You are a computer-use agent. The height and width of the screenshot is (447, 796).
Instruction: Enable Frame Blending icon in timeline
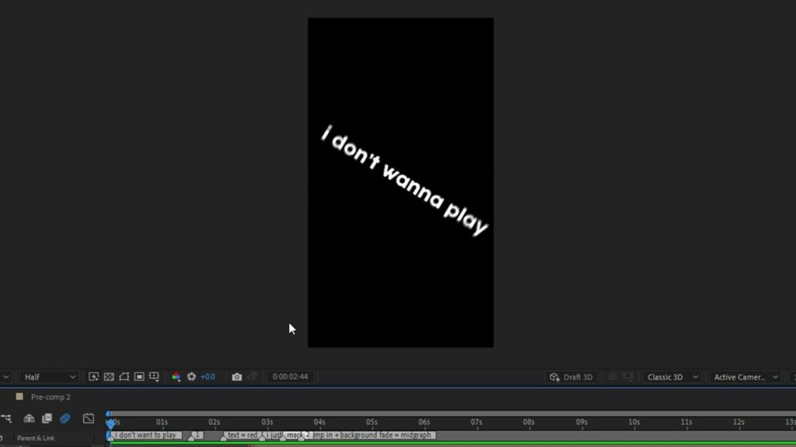point(47,418)
